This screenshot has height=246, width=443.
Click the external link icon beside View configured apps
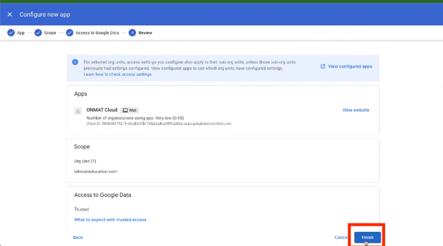pyautogui.click(x=323, y=66)
